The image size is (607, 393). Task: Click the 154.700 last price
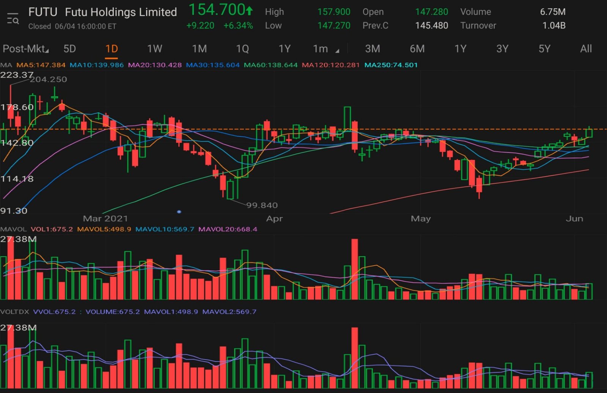coord(221,10)
